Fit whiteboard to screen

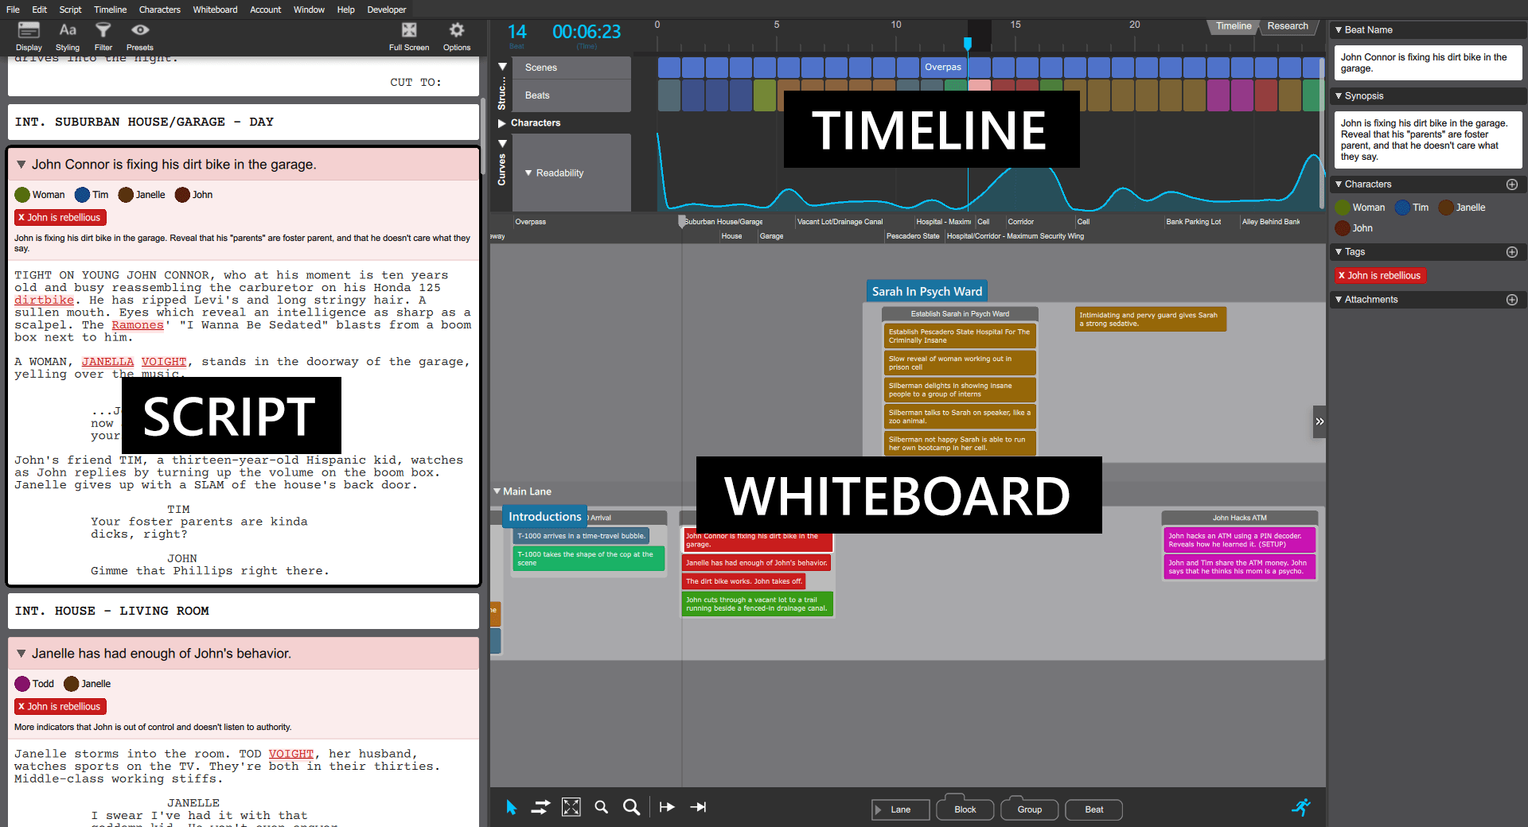(571, 808)
